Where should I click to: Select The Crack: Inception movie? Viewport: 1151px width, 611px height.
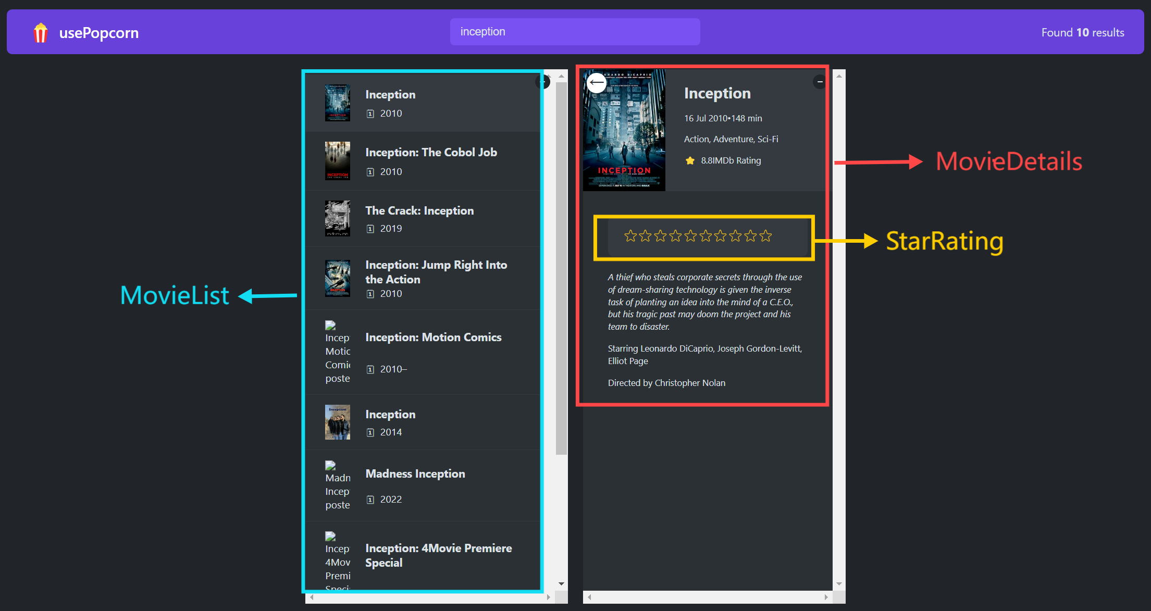point(423,218)
